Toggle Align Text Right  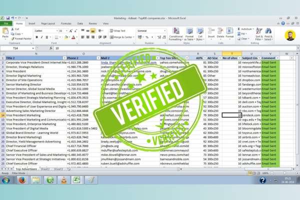coord(93,37)
